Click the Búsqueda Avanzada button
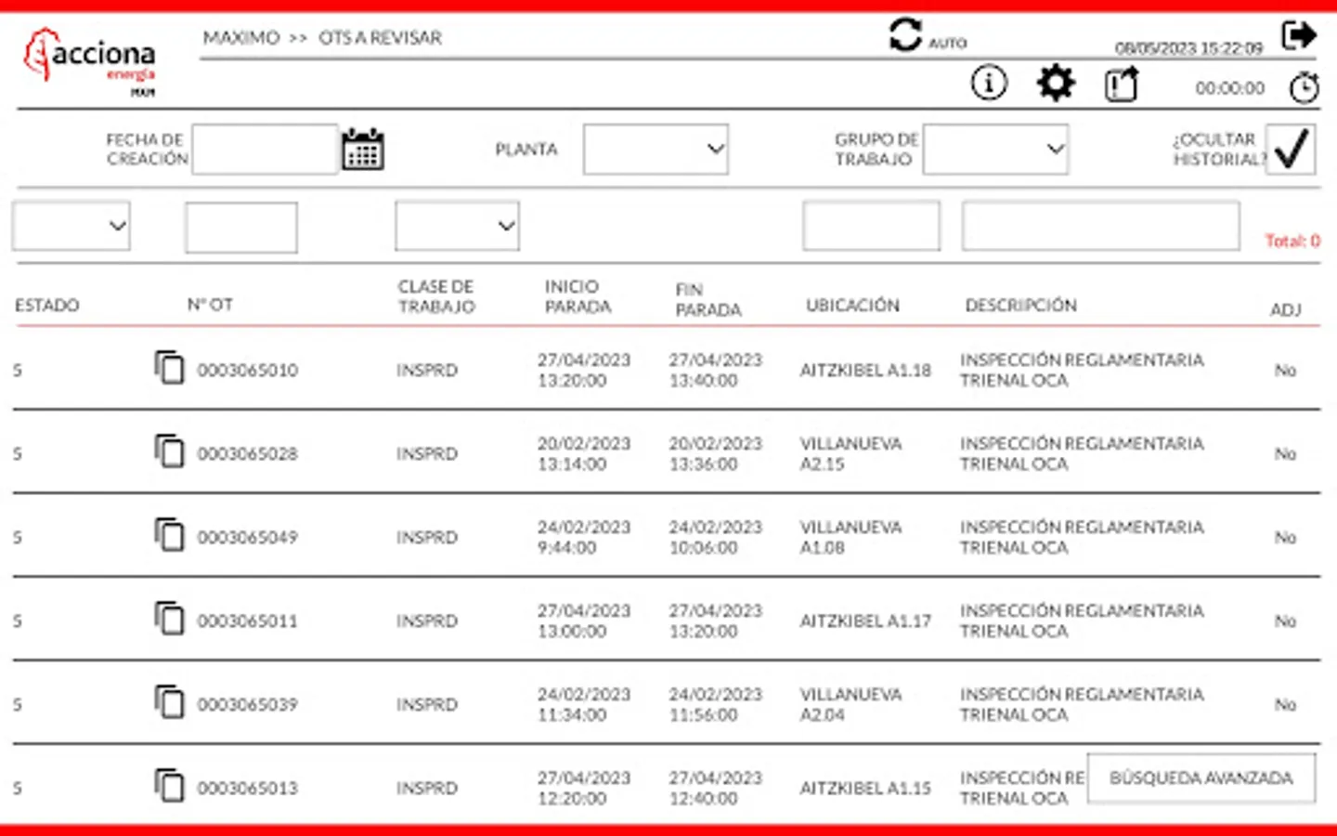The width and height of the screenshot is (1337, 836). [1201, 777]
